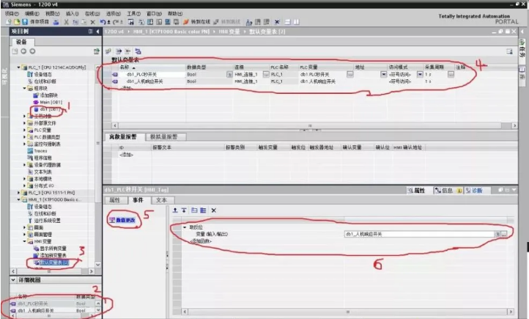Click the browse button beside db1_人机响应开关 field
The width and height of the screenshot is (529, 319).
point(501,233)
